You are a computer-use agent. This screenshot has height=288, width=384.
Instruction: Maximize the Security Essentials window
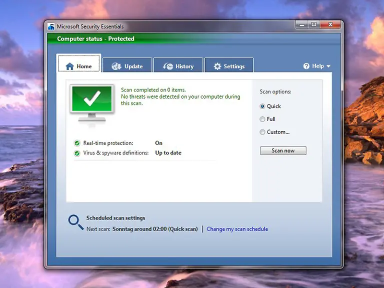(x=314, y=24)
